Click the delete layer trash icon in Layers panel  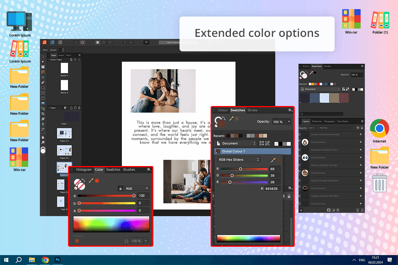click(362, 210)
